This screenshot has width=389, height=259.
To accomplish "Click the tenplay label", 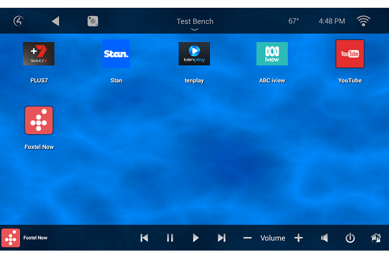I will (x=194, y=80).
